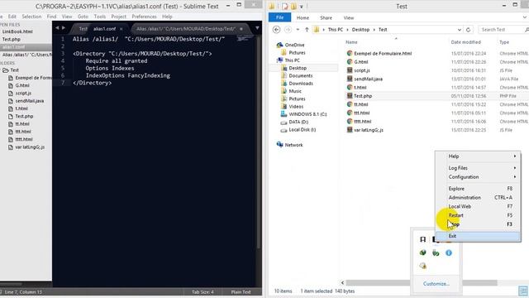529x298 pixels.
Task: Click Explorer Forward navigation arrow
Action: tap(288, 30)
